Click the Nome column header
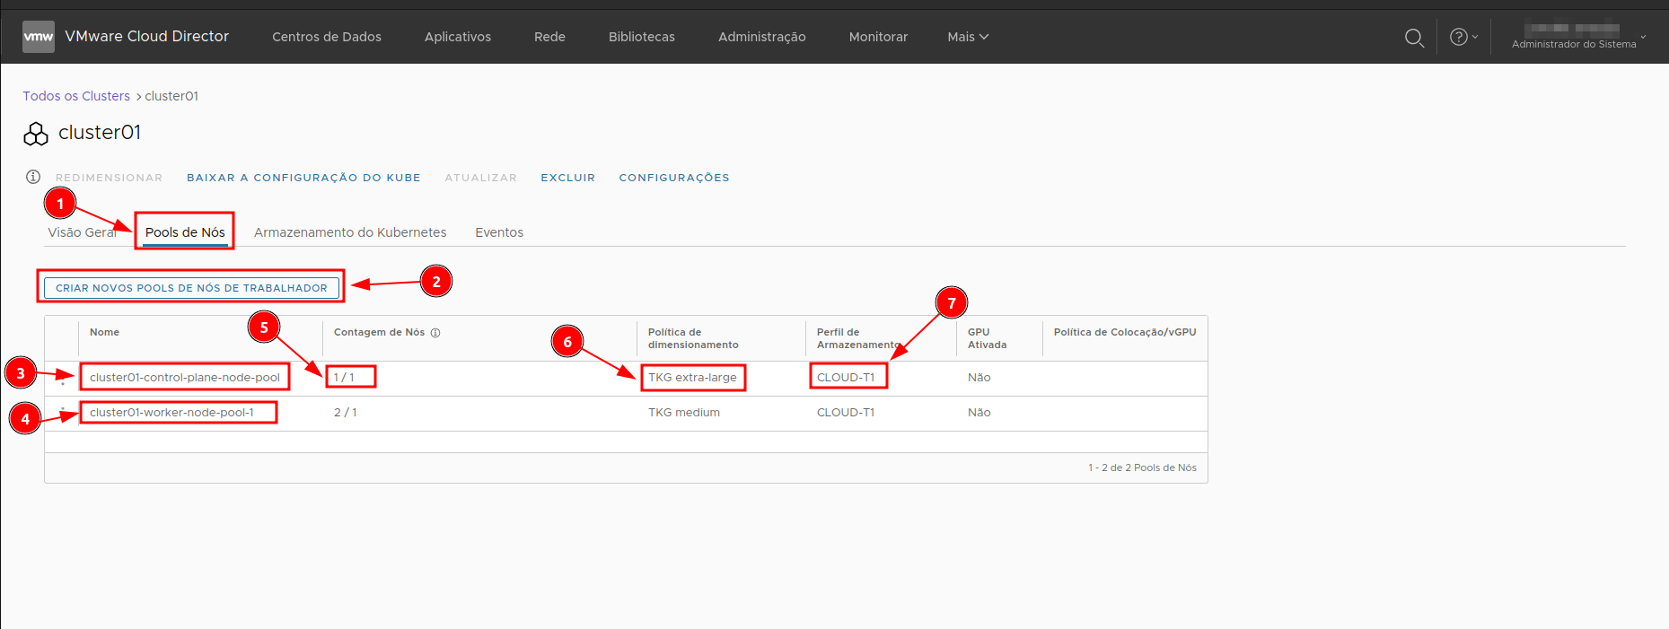1669x629 pixels. click(x=104, y=332)
